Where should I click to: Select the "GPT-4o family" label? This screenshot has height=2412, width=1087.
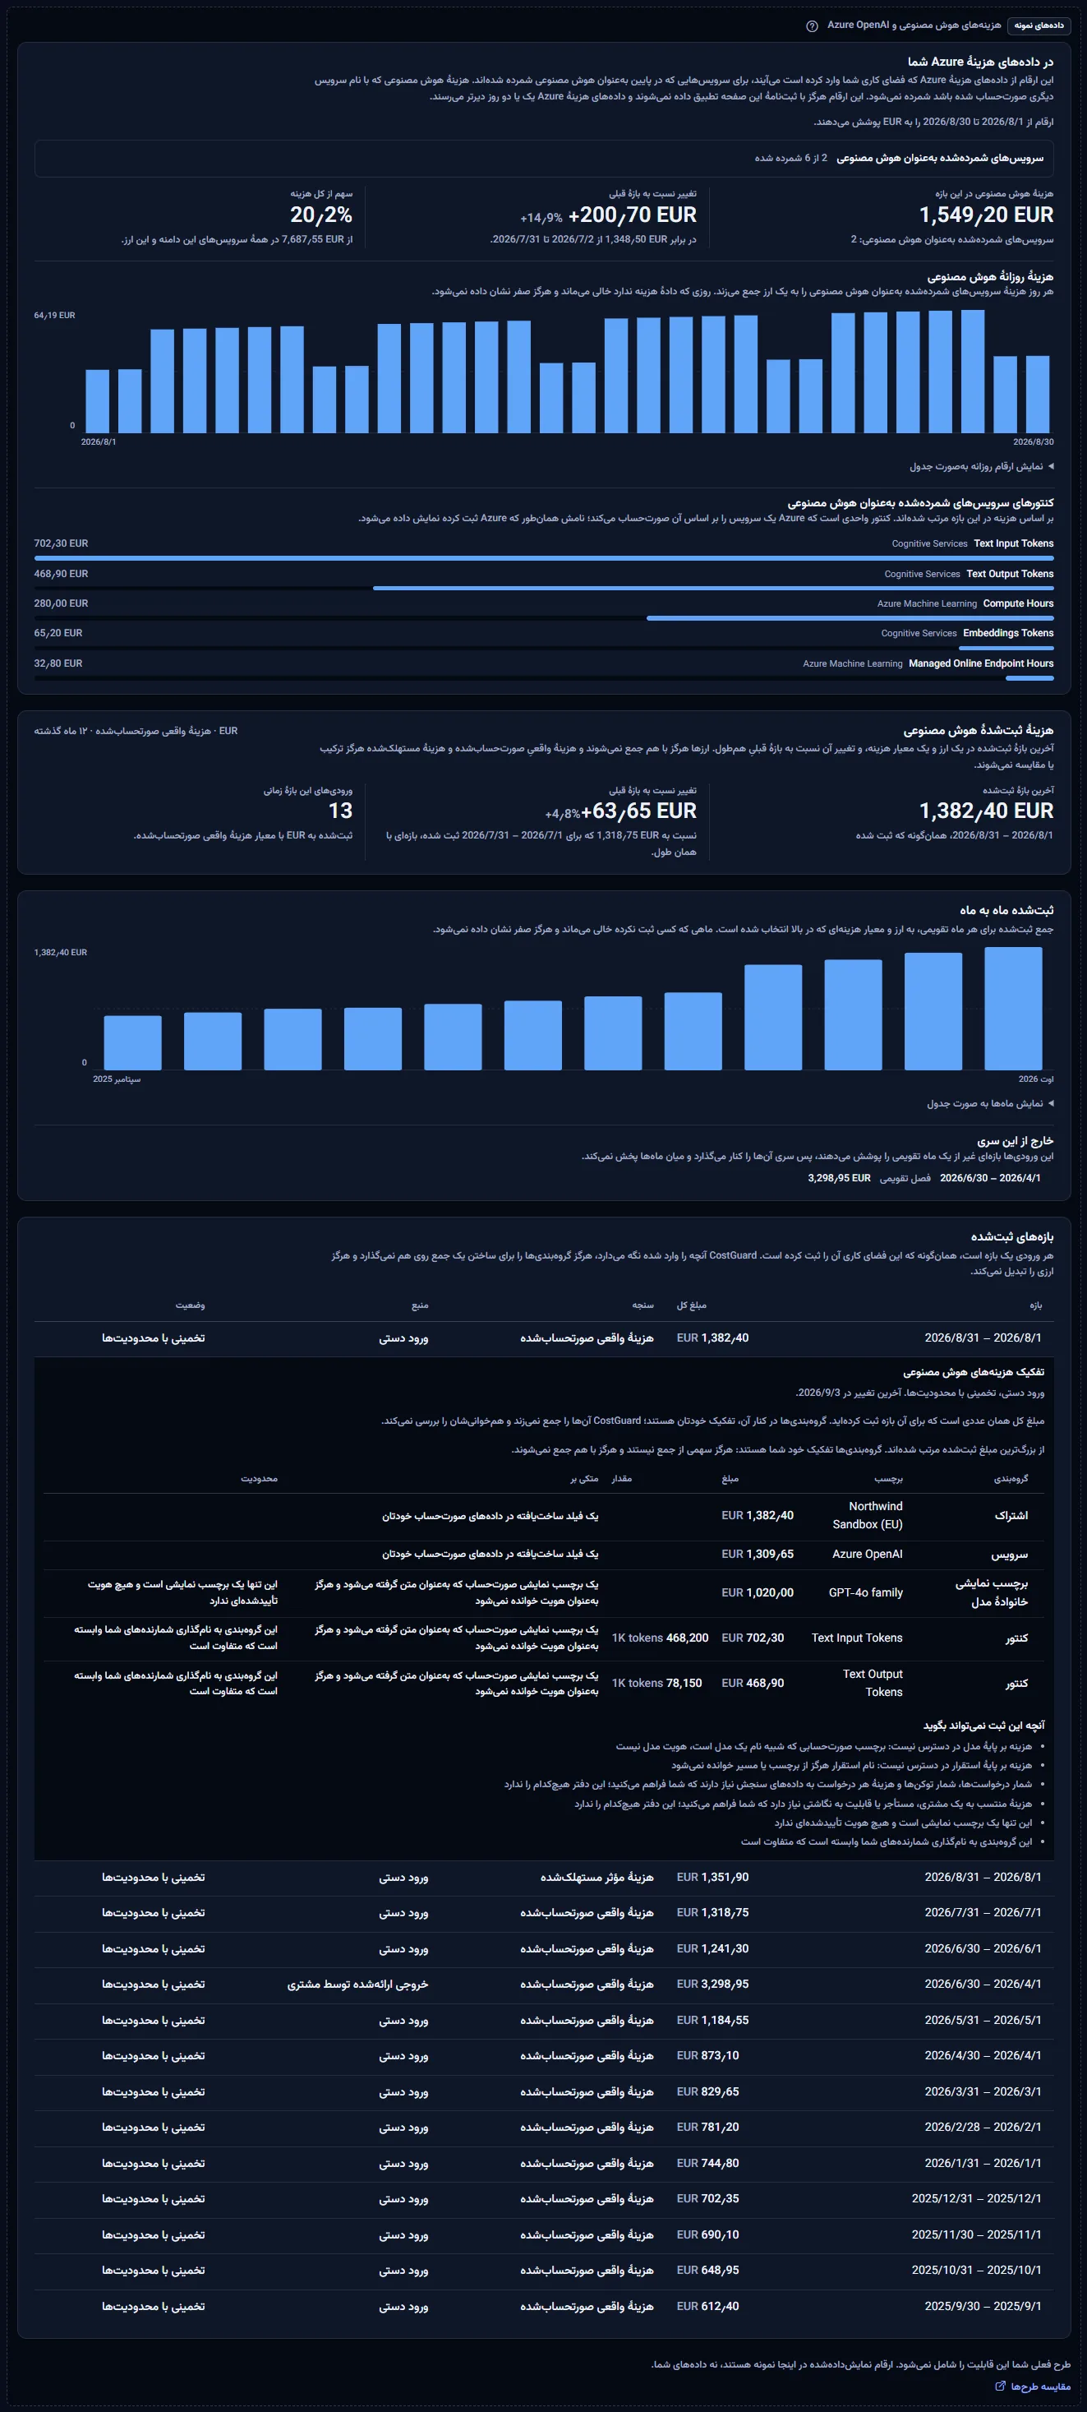pyautogui.click(x=865, y=1592)
